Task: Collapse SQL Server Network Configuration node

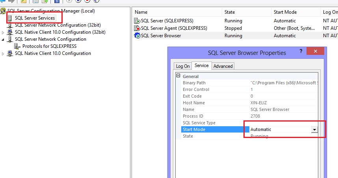Action: pos(3,40)
